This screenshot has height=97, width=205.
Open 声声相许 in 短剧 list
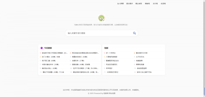pyautogui.click(x=109, y=68)
